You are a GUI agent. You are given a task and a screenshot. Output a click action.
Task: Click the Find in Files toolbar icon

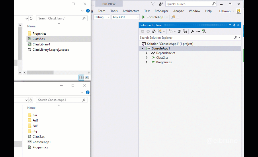click(x=173, y=17)
